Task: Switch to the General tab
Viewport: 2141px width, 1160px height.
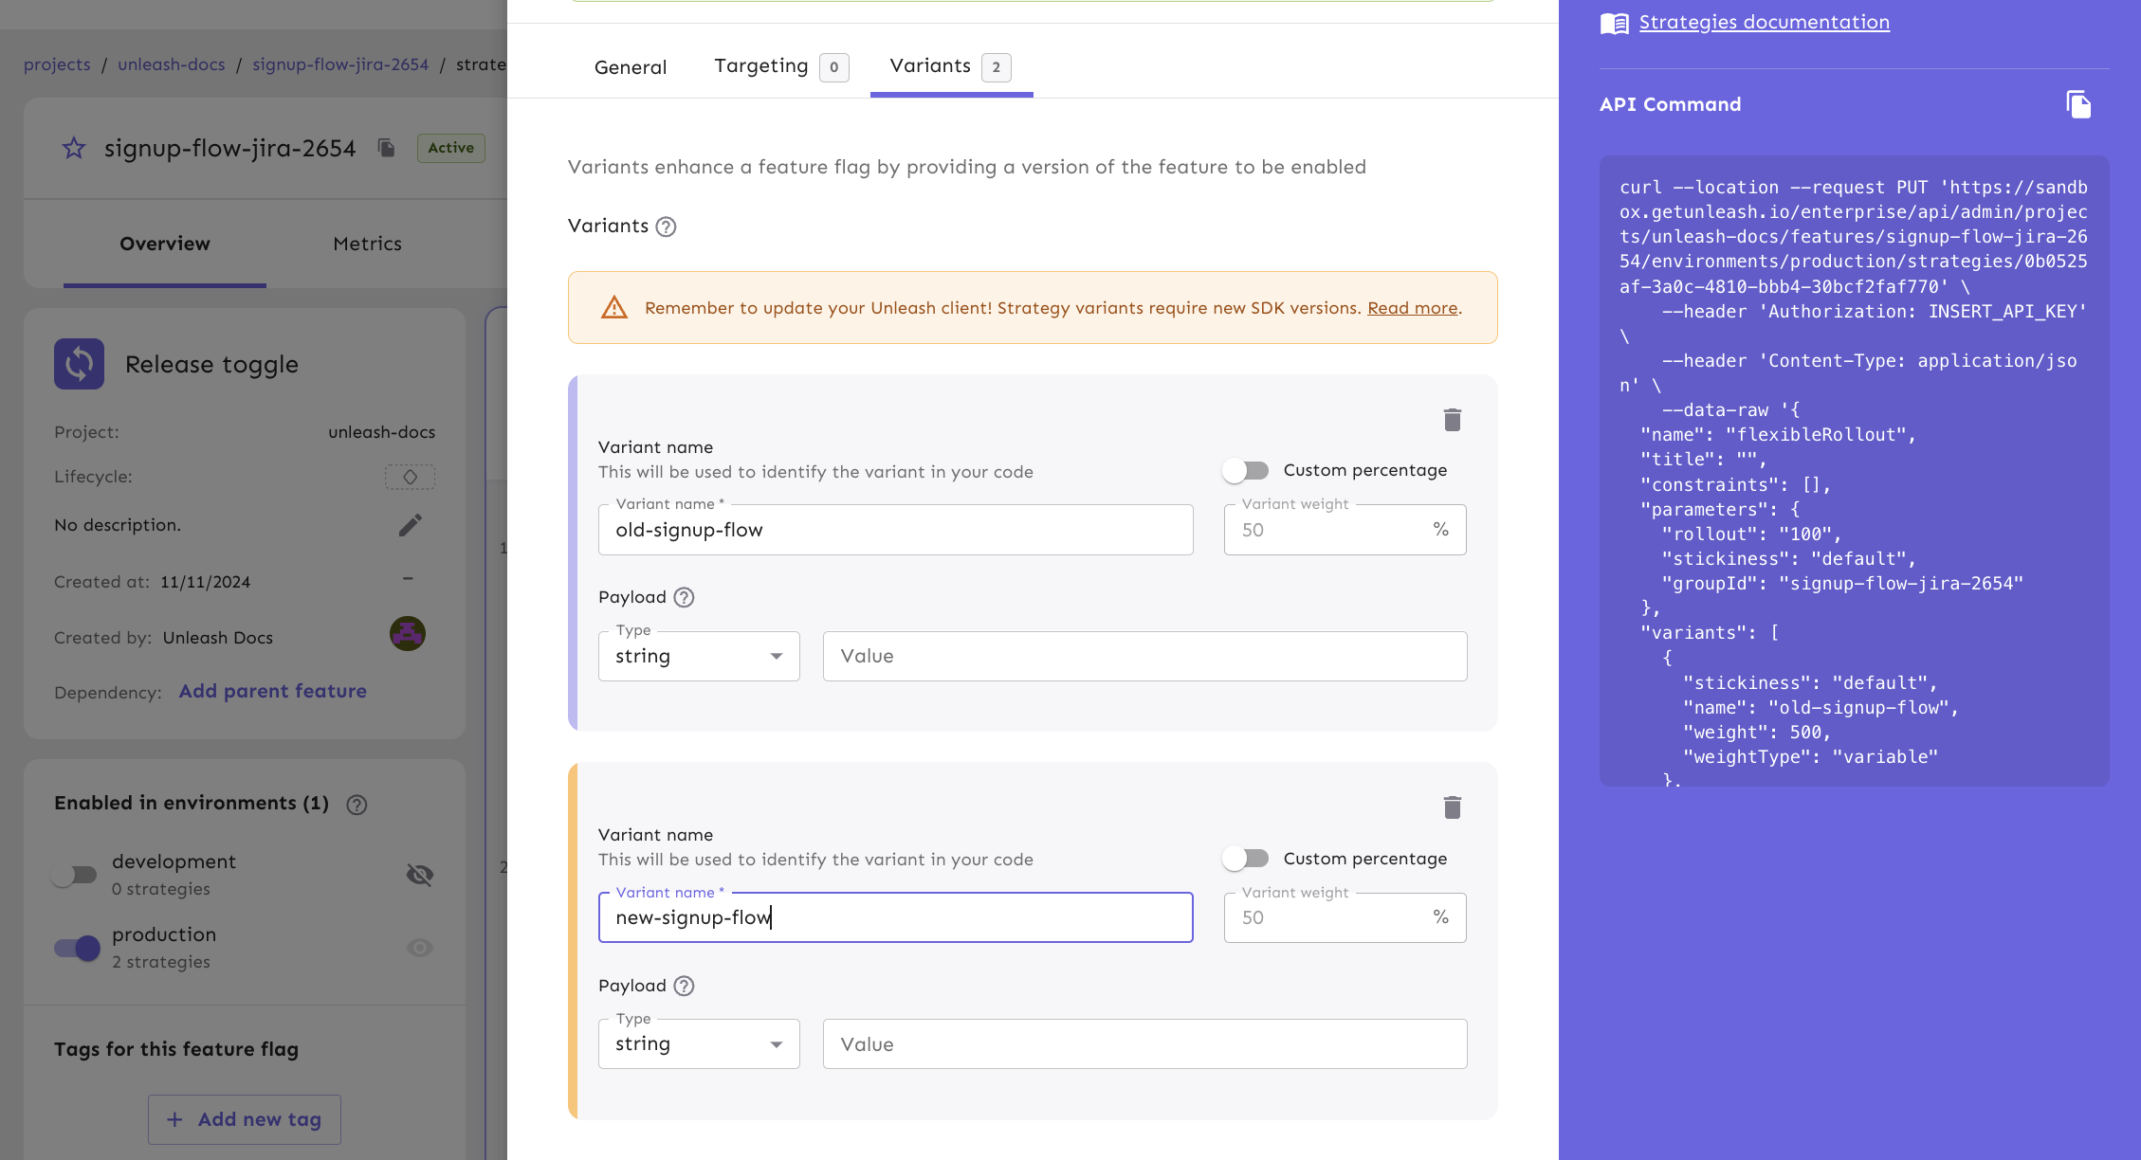Action: click(631, 67)
